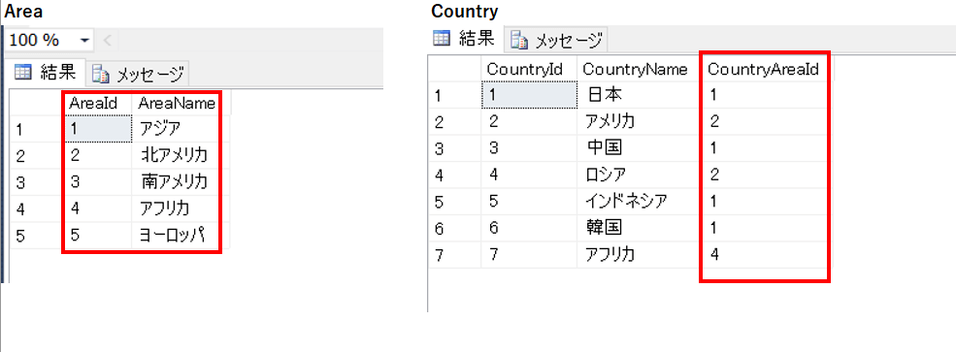Click the scroll-left arrow beside zoom box

tap(108, 41)
